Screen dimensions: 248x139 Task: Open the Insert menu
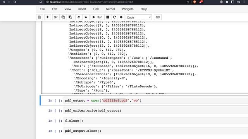click(x=82, y=9)
